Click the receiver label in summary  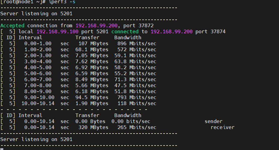pyautogui.click(x=223, y=128)
